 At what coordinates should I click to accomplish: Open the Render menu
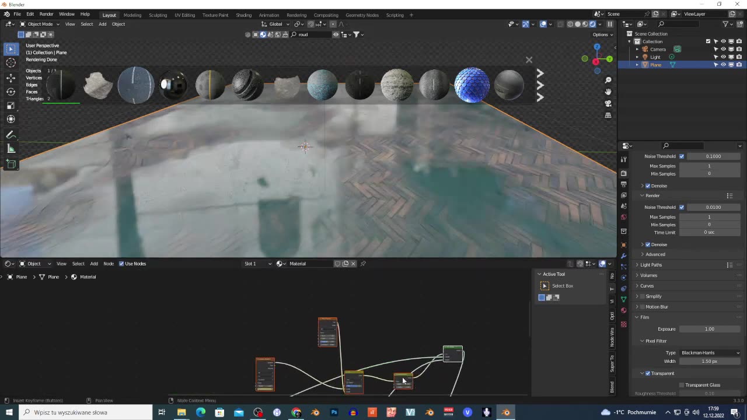[46, 14]
